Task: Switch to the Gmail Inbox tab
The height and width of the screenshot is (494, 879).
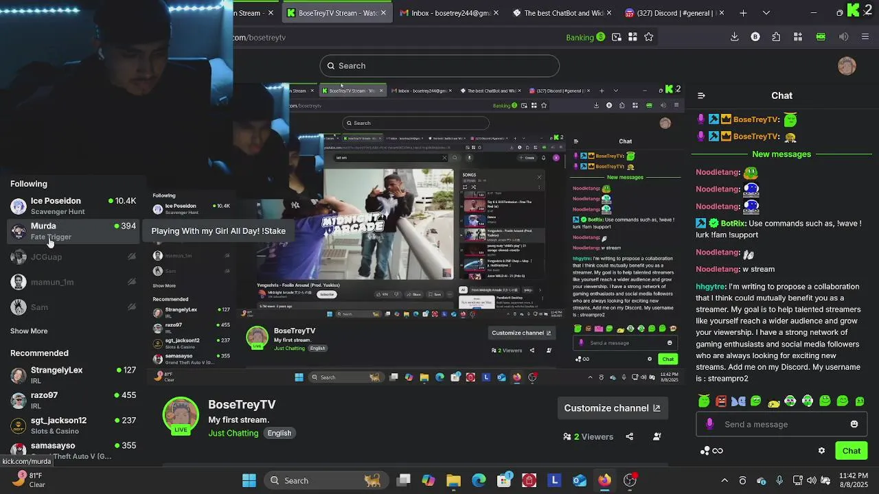Action: tap(450, 13)
